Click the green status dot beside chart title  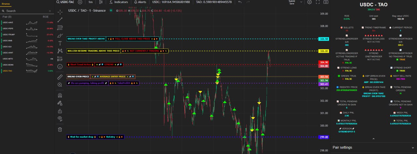(x=111, y=10)
